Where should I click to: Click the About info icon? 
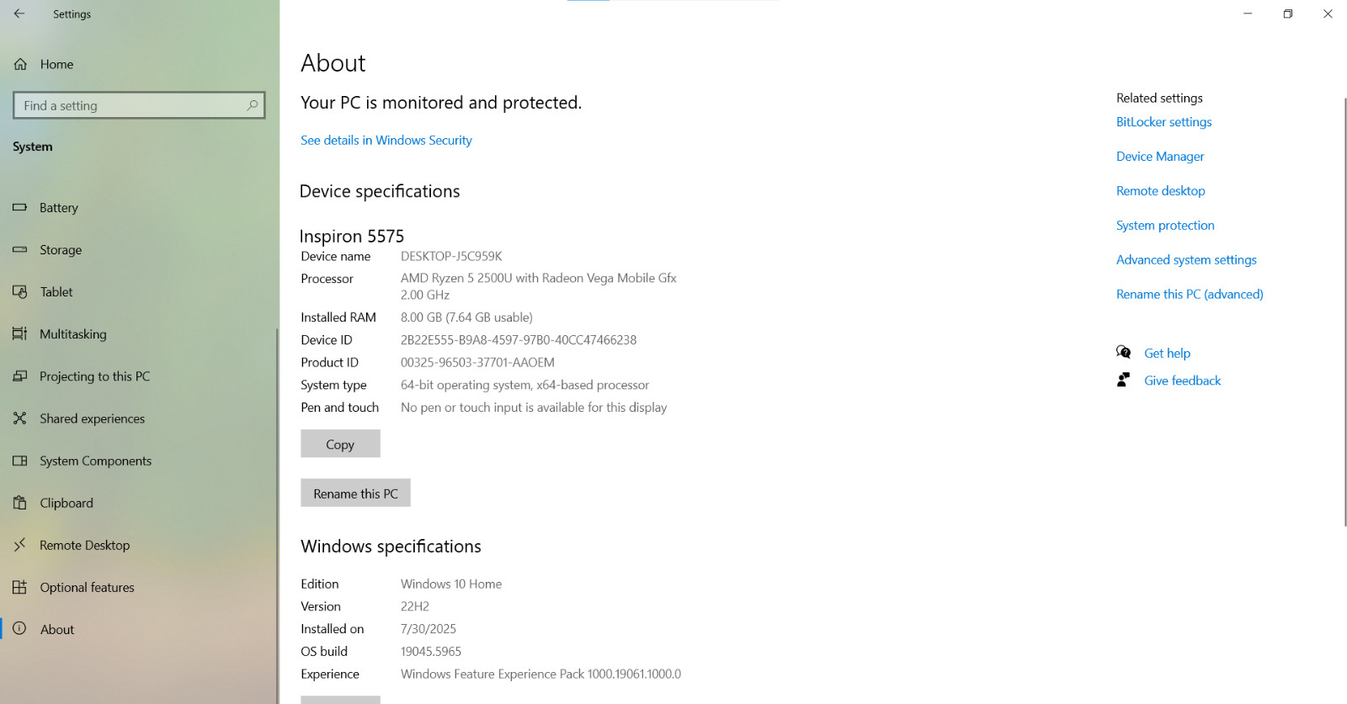[x=19, y=628]
